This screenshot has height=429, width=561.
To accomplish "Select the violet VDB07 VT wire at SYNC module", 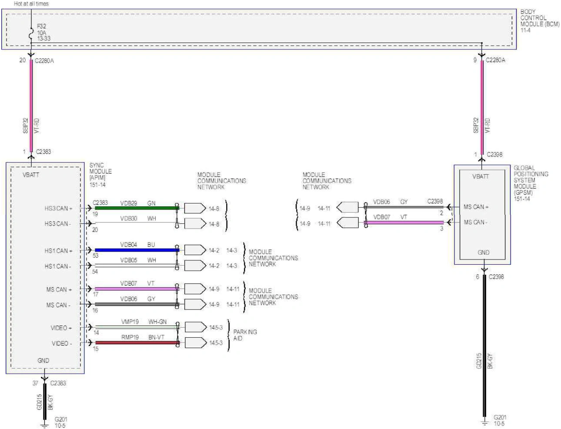I will pyautogui.click(x=137, y=289).
